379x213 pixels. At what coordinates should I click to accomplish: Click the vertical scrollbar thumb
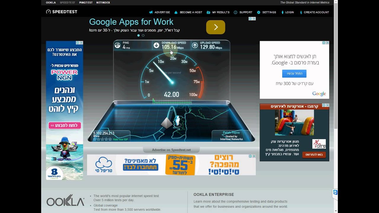335,67
